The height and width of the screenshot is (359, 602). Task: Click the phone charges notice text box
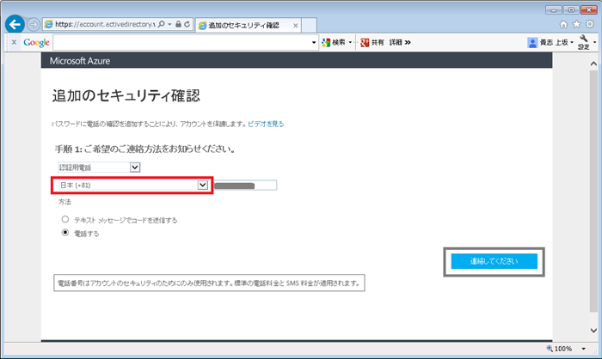209,283
